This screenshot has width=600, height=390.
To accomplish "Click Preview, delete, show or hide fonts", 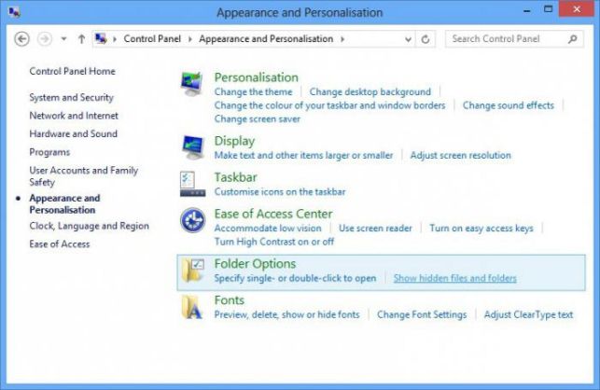I will (287, 314).
